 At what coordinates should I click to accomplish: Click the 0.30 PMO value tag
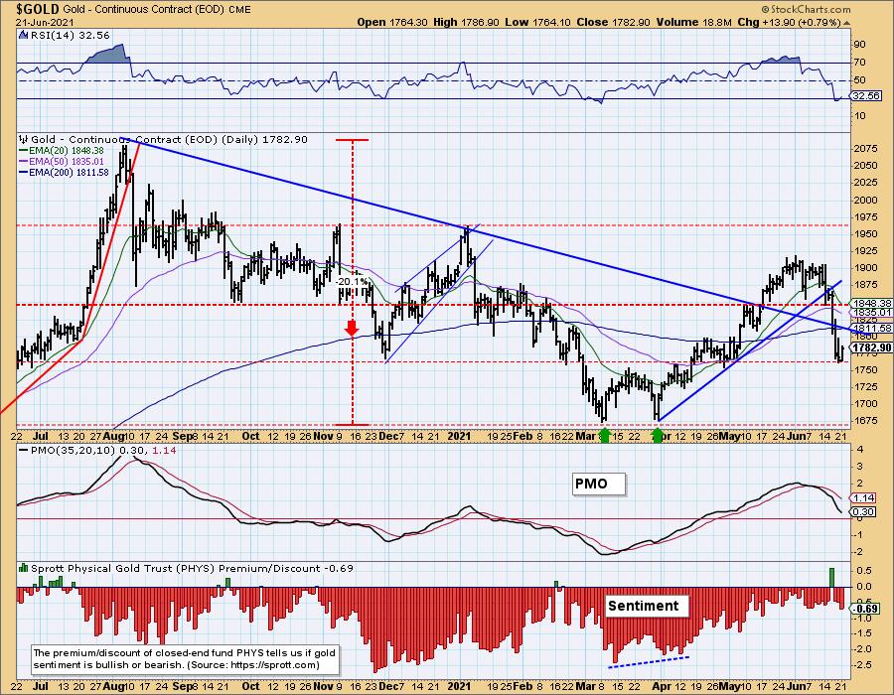click(x=864, y=511)
